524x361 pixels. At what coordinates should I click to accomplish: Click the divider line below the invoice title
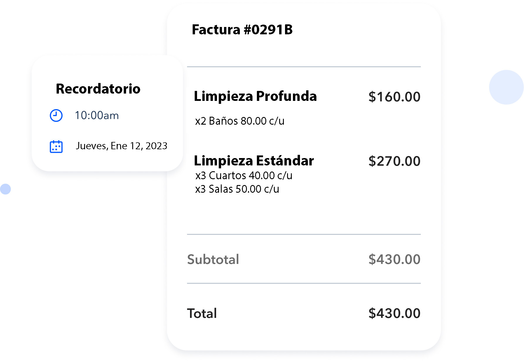(304, 67)
